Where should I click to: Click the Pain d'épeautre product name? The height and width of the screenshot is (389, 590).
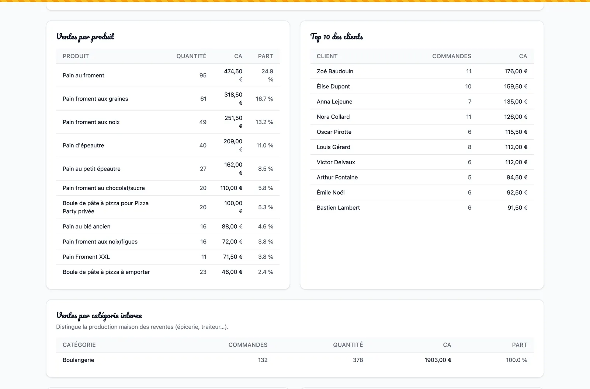click(83, 146)
